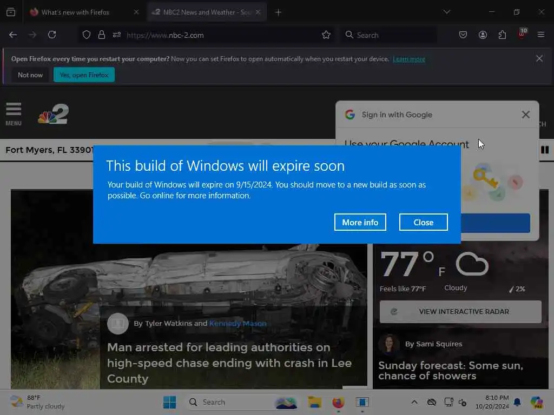
Task: Open the Learn more link
Action: 409,59
